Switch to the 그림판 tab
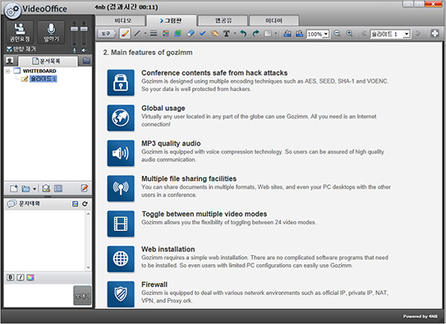The height and width of the screenshot is (324, 446). [171, 21]
